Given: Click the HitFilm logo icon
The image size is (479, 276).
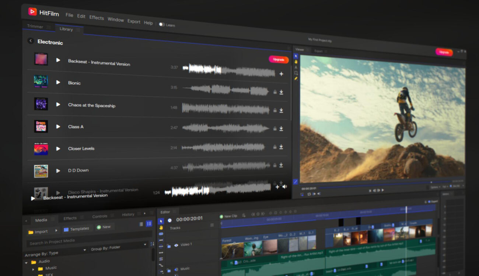Looking at the screenshot, I should tap(32, 12).
